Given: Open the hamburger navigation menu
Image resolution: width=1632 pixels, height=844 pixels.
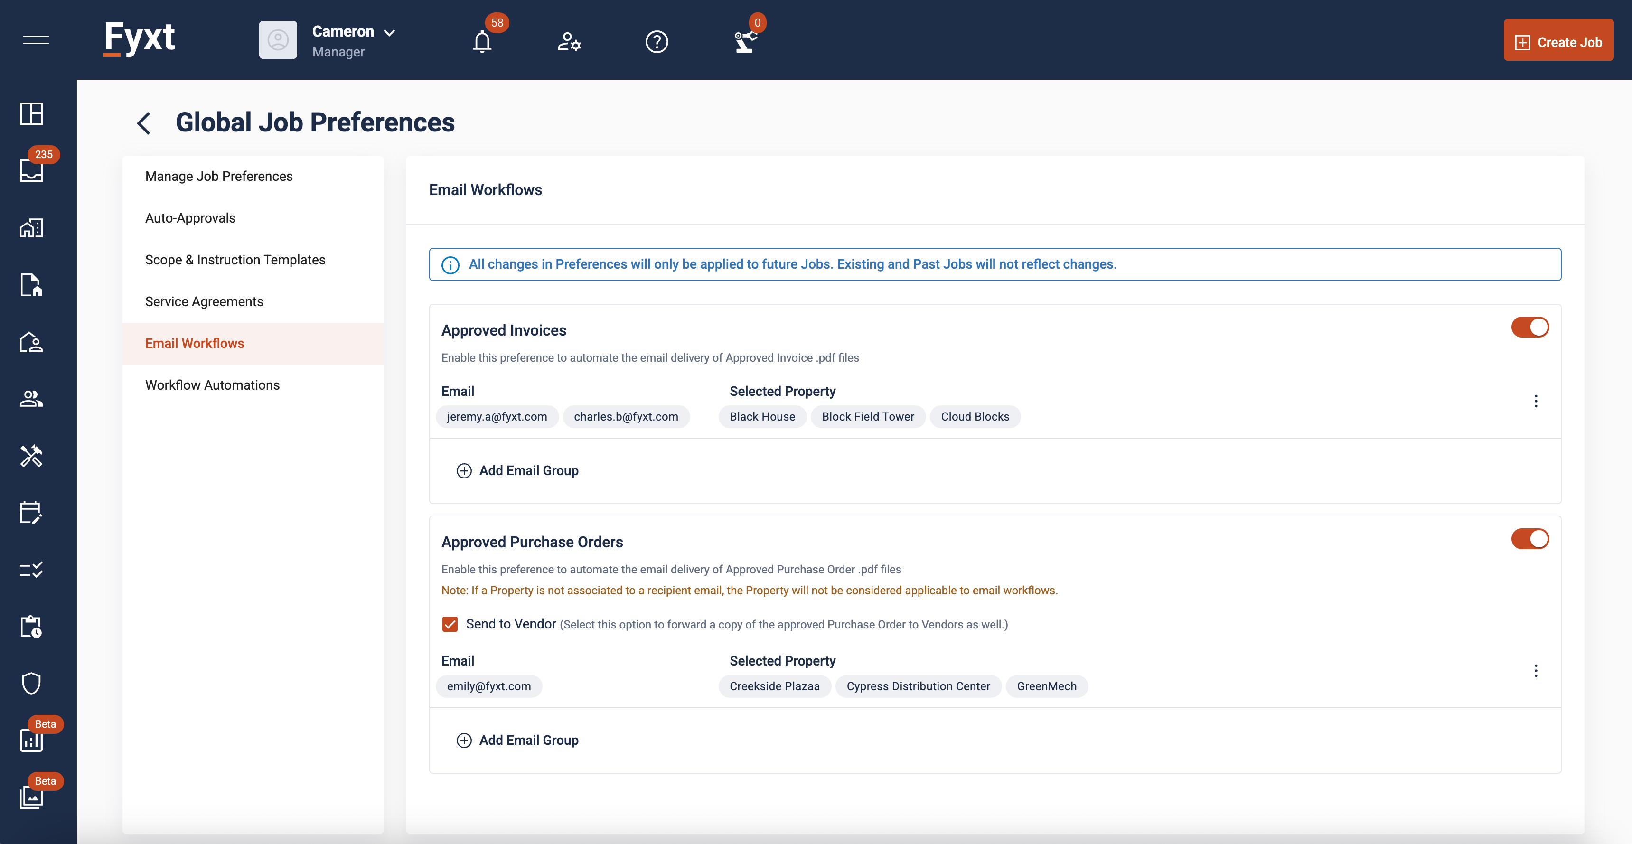Looking at the screenshot, I should pos(36,40).
